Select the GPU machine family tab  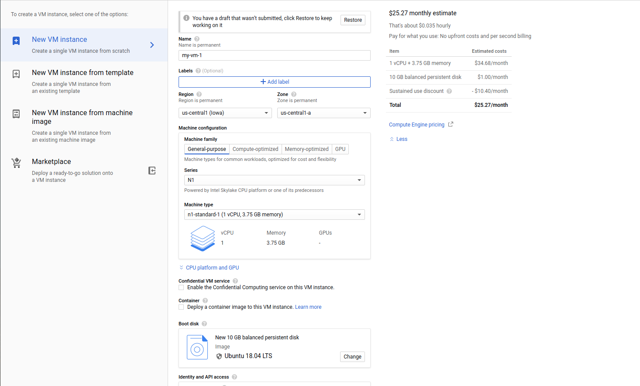coord(340,149)
